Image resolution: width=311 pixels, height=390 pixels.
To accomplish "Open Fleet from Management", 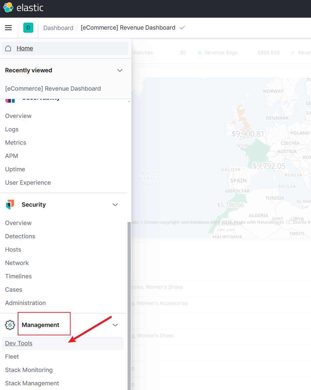I will click(x=12, y=357).
